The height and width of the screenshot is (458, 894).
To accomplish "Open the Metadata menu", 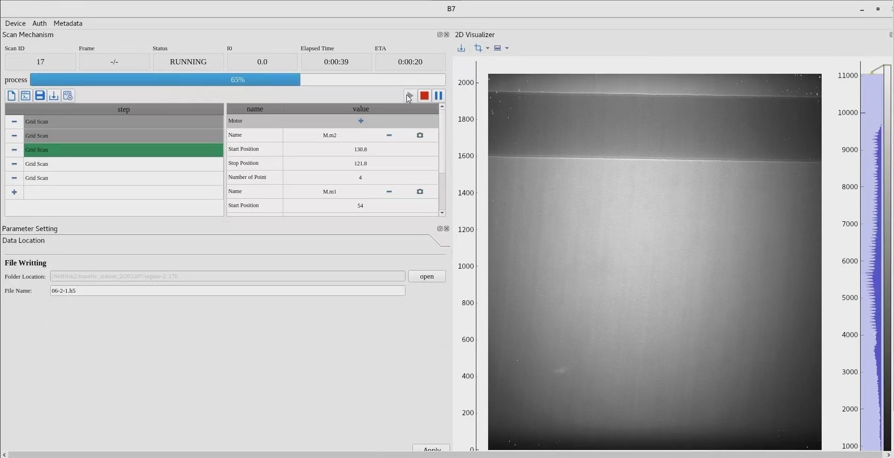I will (68, 23).
